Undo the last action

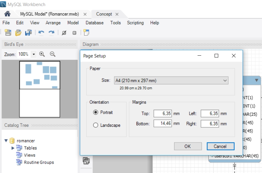pos(41,33)
